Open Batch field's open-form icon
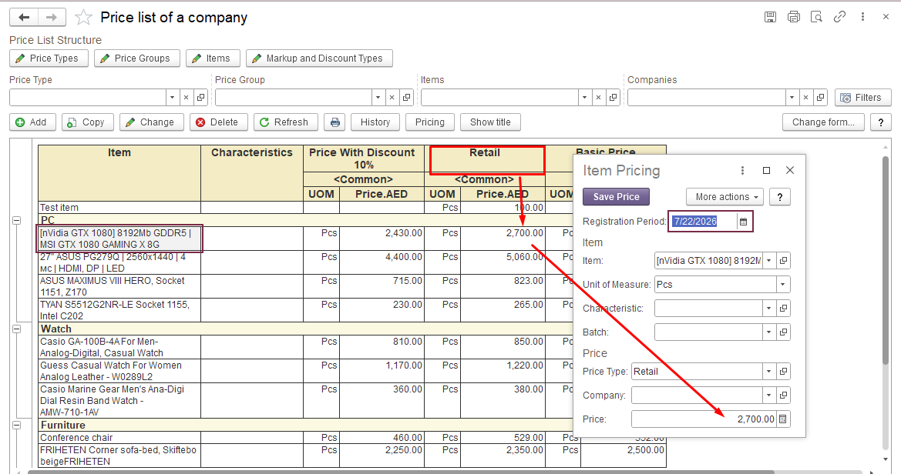Image resolution: width=901 pixels, height=474 pixels. pos(783,332)
